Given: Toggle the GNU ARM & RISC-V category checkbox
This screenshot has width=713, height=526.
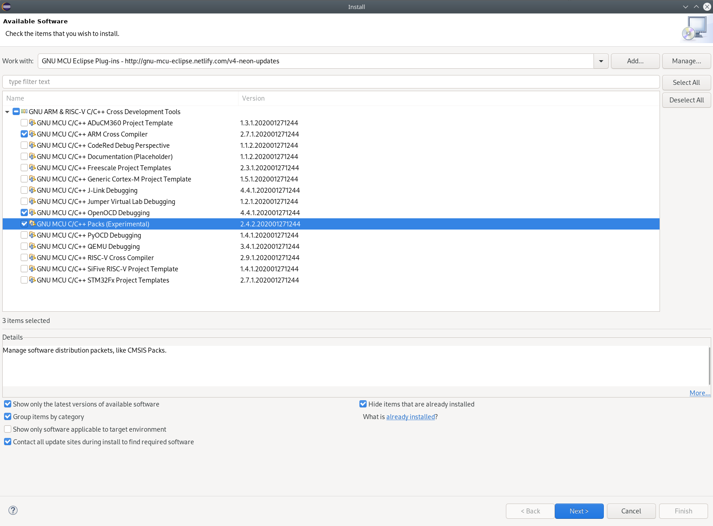Looking at the screenshot, I should coord(16,111).
